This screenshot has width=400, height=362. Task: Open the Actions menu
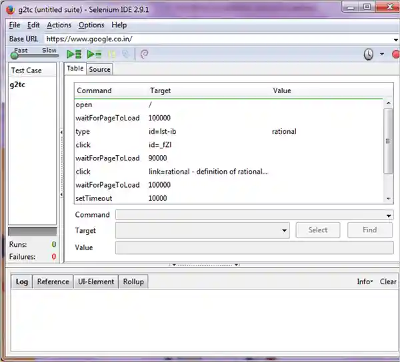coord(59,25)
